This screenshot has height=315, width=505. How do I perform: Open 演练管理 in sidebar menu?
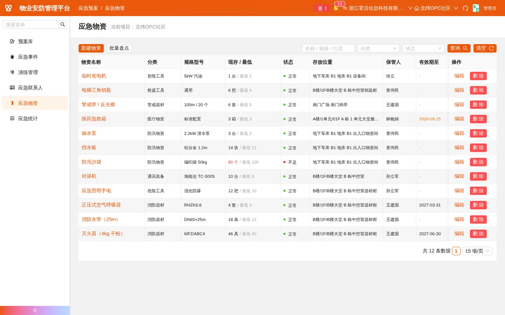point(35,72)
